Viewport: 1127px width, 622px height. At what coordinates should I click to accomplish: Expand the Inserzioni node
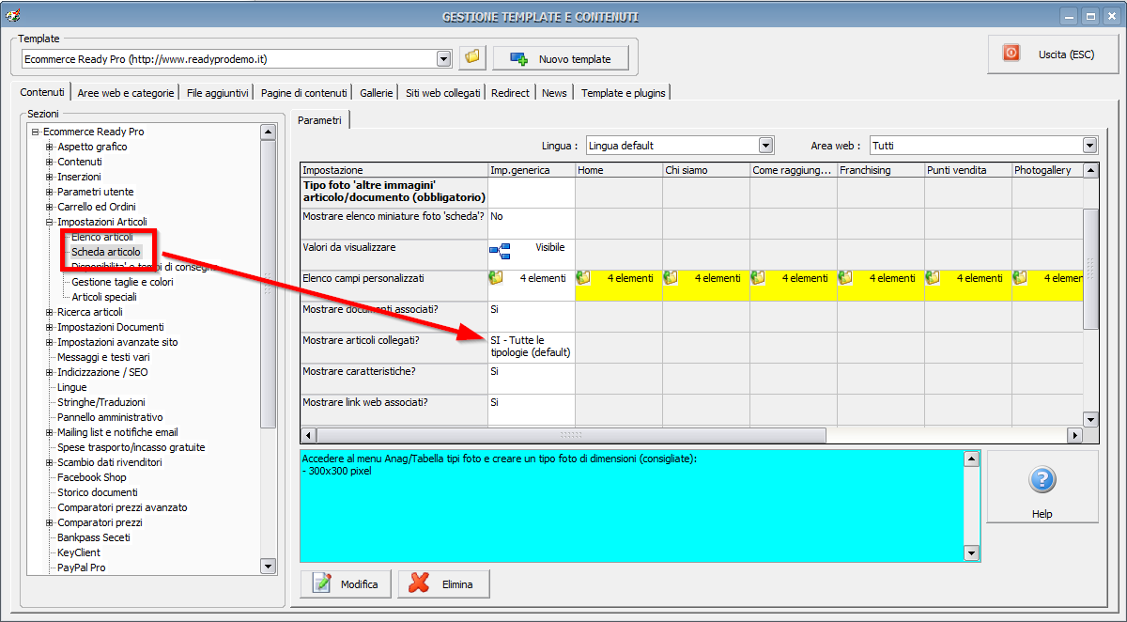[x=50, y=177]
